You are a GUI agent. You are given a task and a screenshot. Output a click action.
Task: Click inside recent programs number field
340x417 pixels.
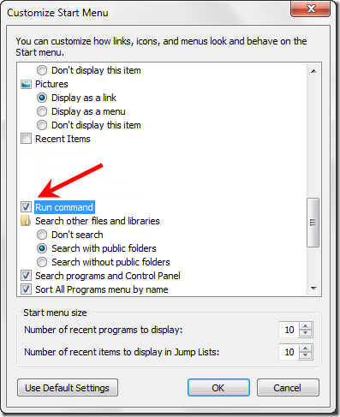click(x=289, y=330)
